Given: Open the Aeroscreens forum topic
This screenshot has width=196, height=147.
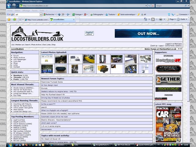Looking at the screenshot, I should pos(46,129).
